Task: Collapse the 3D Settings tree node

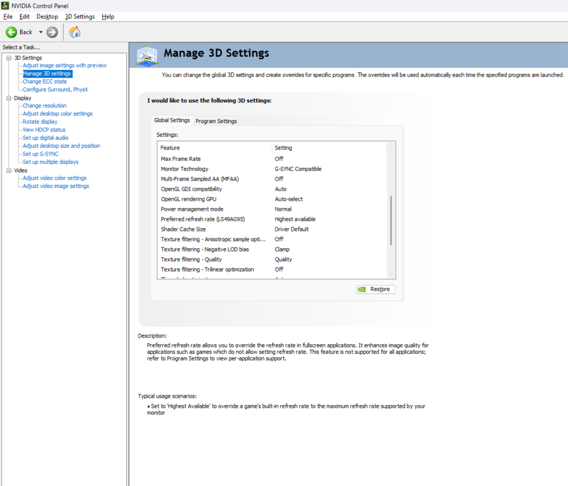Action: 8,58
